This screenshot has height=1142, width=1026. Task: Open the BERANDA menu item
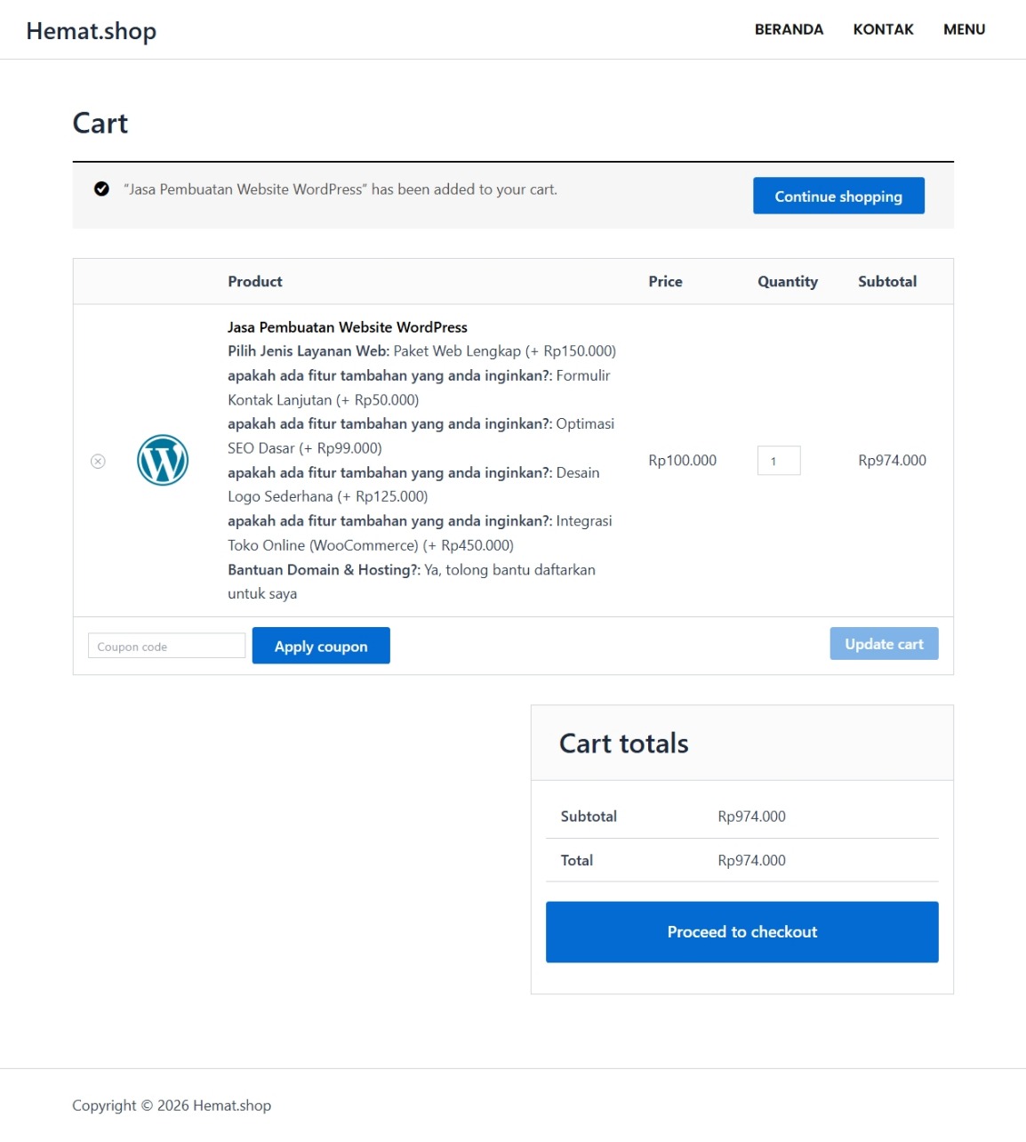coord(789,29)
